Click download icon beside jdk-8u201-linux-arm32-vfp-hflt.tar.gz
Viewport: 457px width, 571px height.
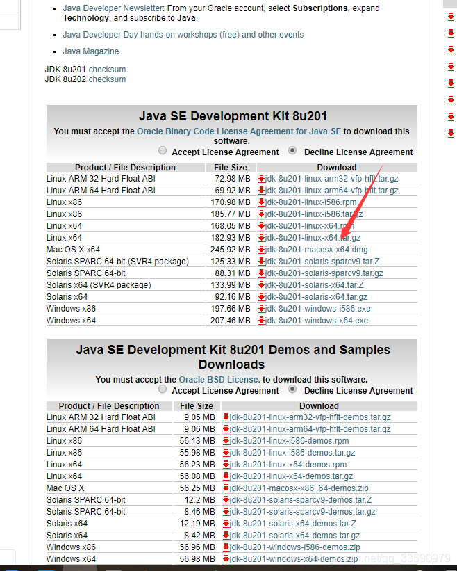click(x=261, y=179)
